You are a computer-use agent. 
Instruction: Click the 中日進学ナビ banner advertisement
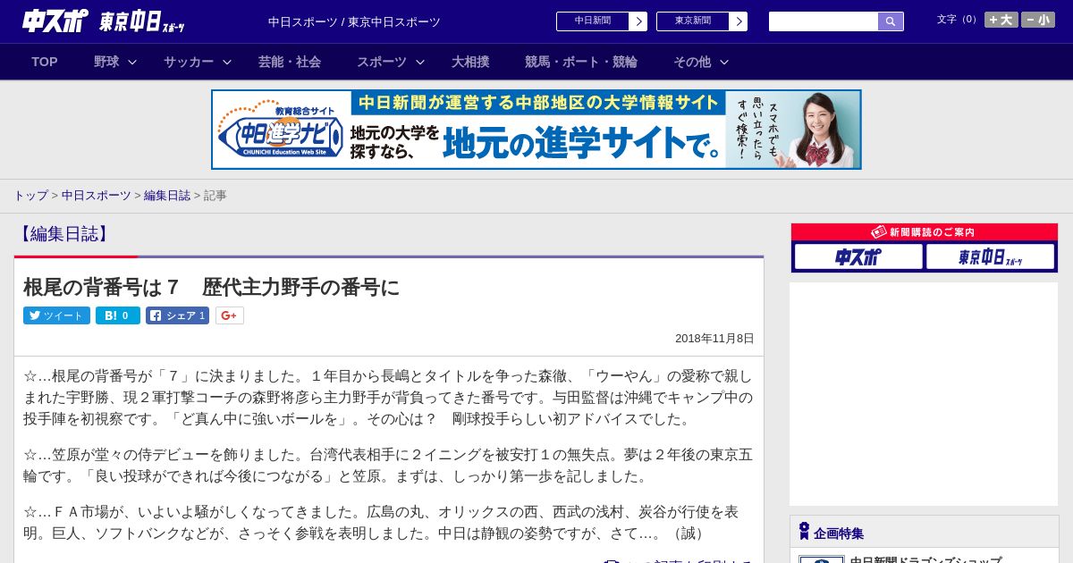[x=536, y=130]
